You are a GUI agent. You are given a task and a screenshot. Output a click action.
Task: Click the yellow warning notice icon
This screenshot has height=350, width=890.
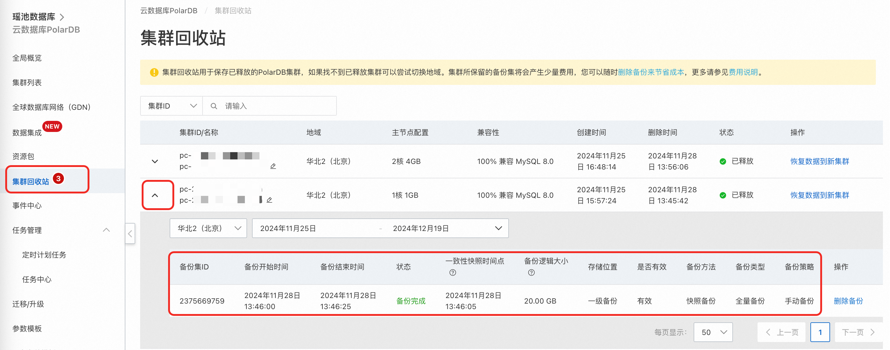(x=154, y=72)
